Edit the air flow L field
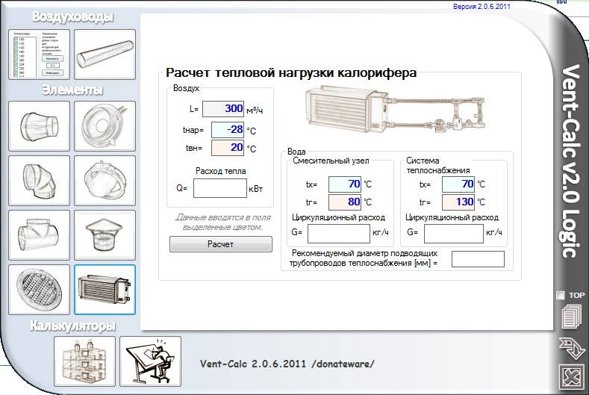 (223, 109)
